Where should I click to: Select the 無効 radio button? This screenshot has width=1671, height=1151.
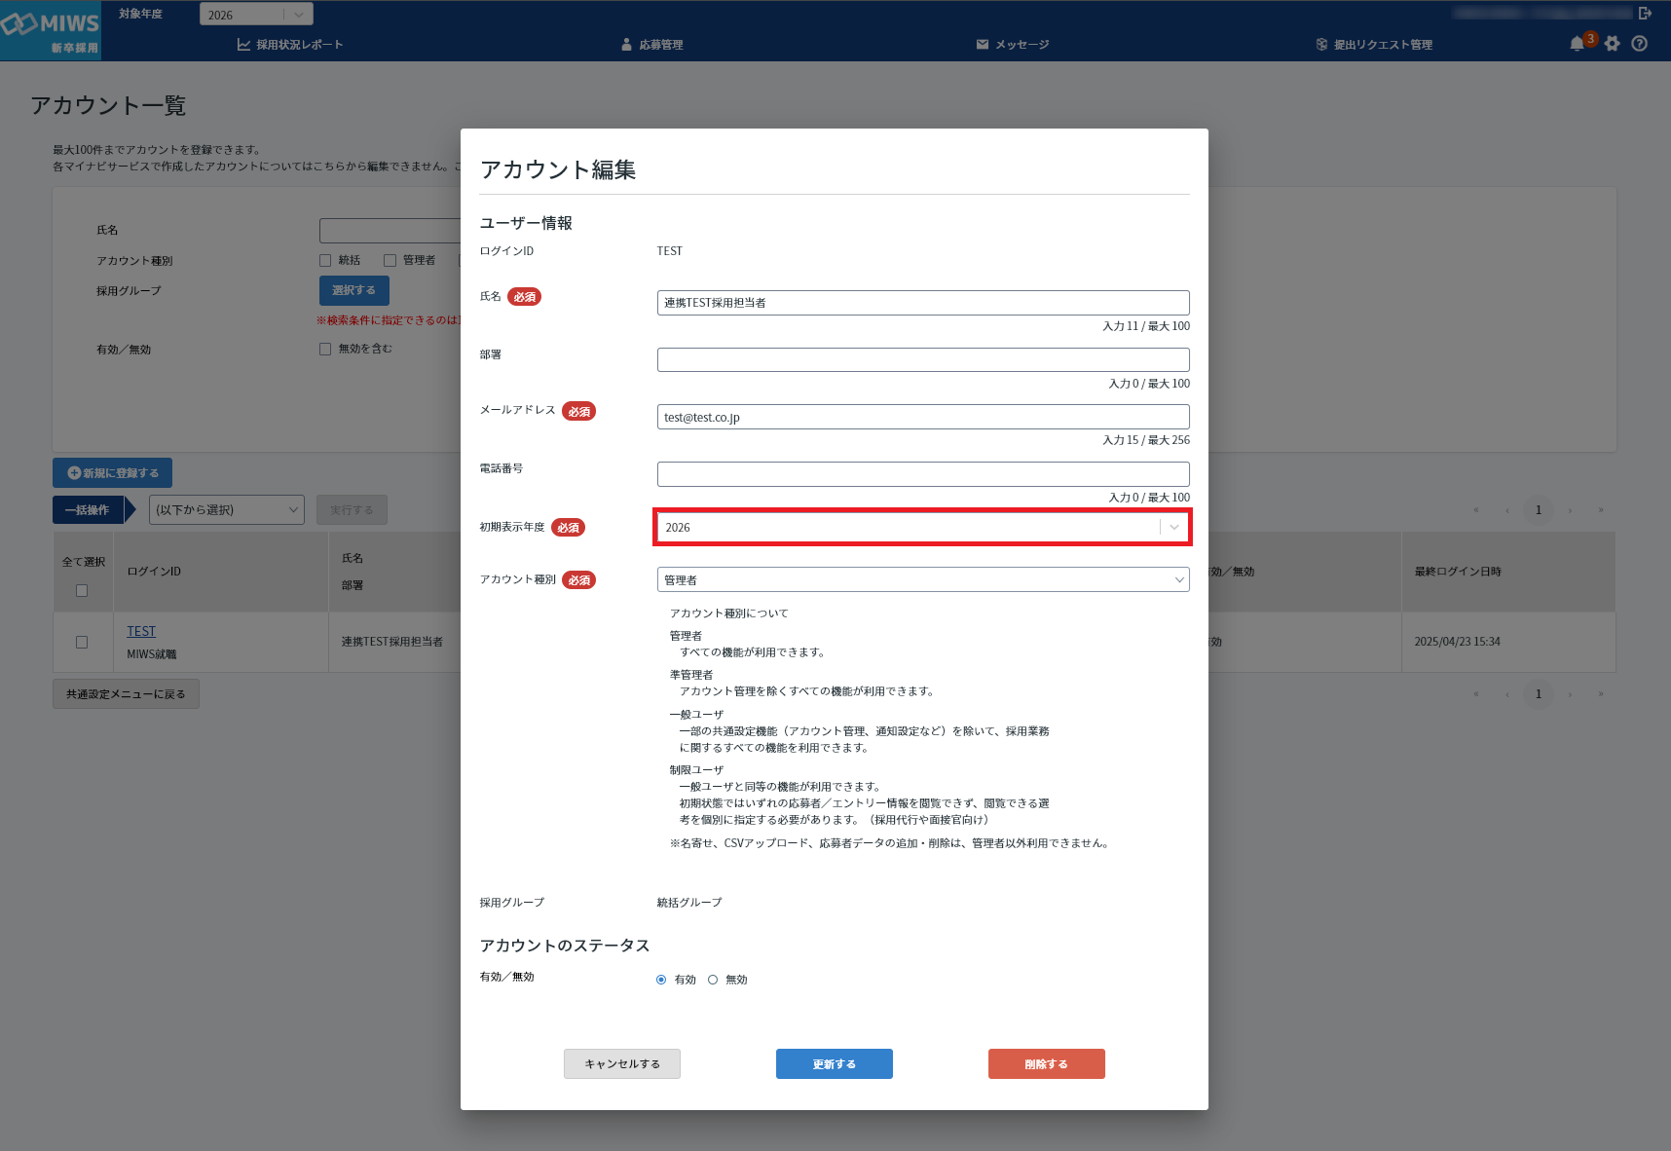click(x=713, y=980)
